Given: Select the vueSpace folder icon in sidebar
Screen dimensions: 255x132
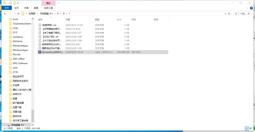Looking at the screenshot, I should point(11,37).
